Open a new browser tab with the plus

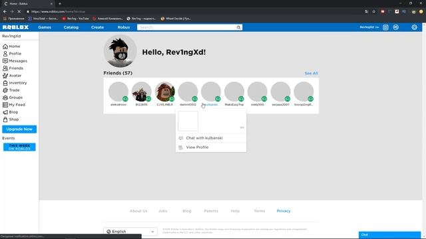[60, 4]
